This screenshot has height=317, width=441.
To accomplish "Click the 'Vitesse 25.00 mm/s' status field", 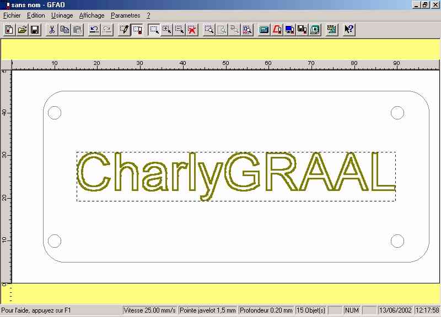I will point(149,310).
